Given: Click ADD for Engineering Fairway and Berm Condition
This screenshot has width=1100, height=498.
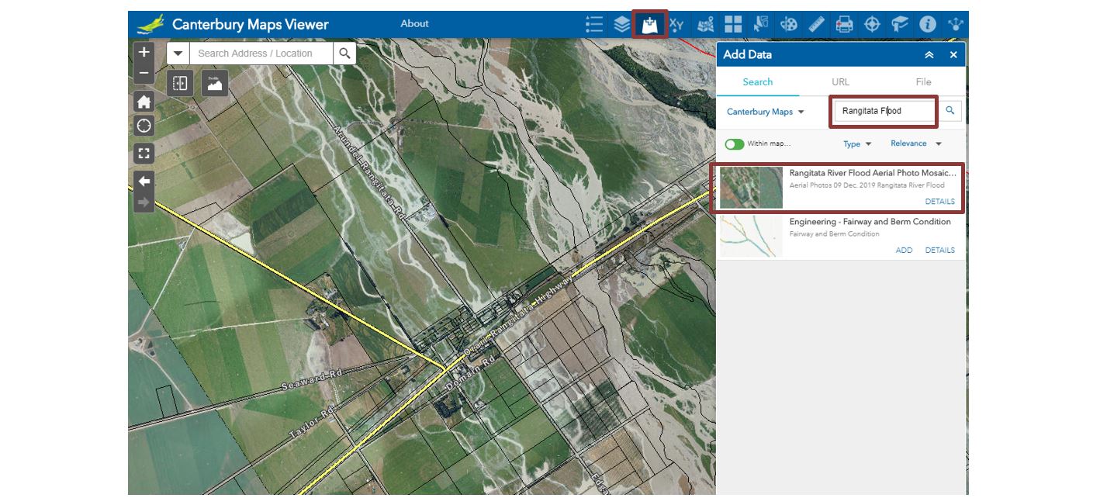Looking at the screenshot, I should tap(904, 251).
